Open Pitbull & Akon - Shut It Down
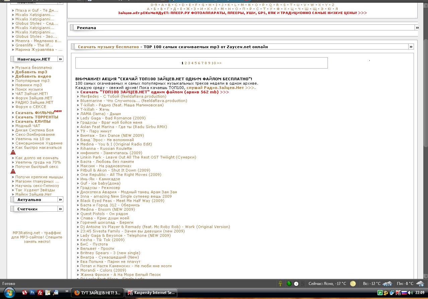This screenshot has width=428, height=299. pos(115,170)
